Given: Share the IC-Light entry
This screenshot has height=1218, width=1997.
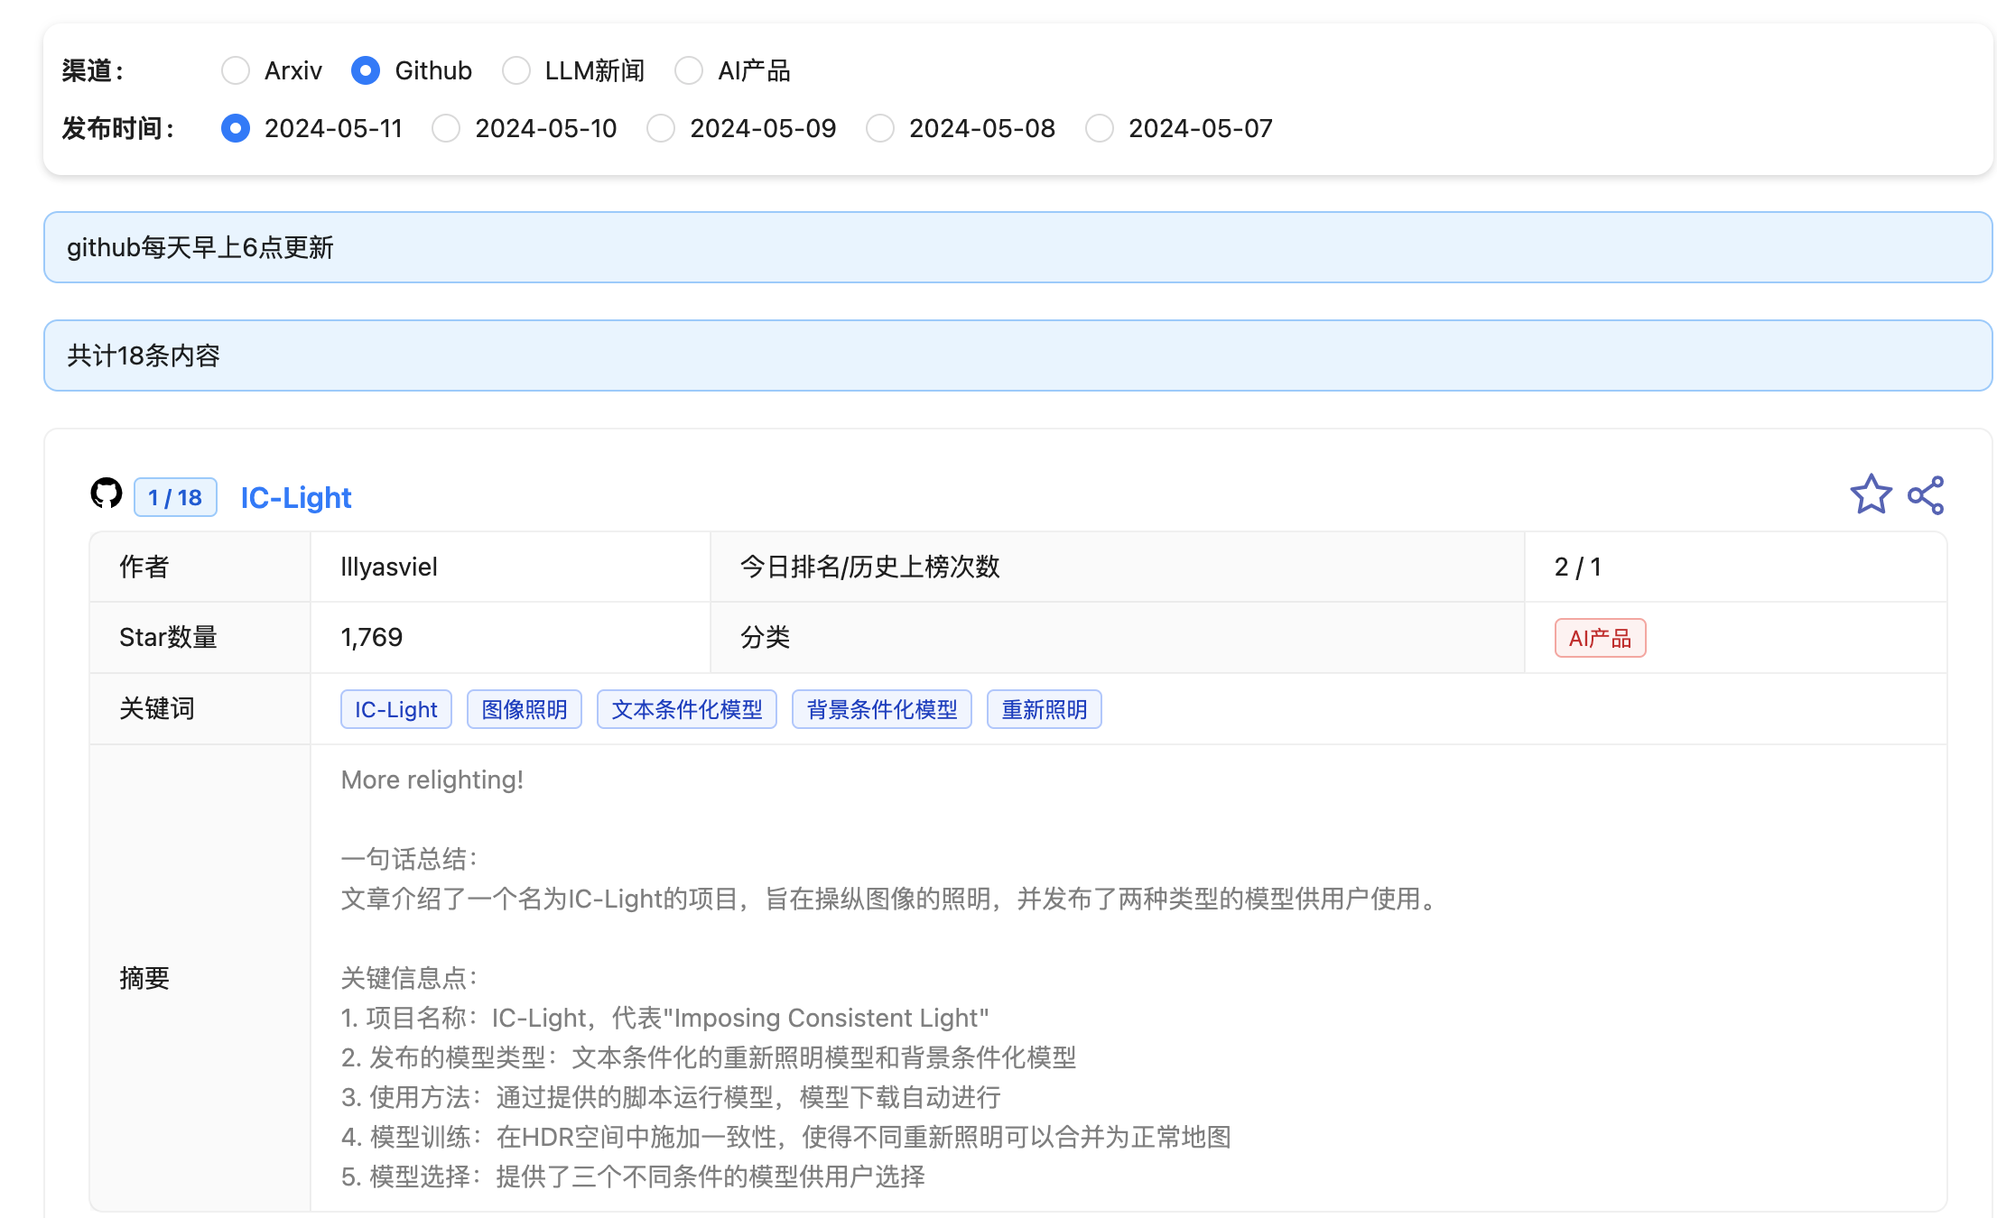Looking at the screenshot, I should [x=1926, y=495].
